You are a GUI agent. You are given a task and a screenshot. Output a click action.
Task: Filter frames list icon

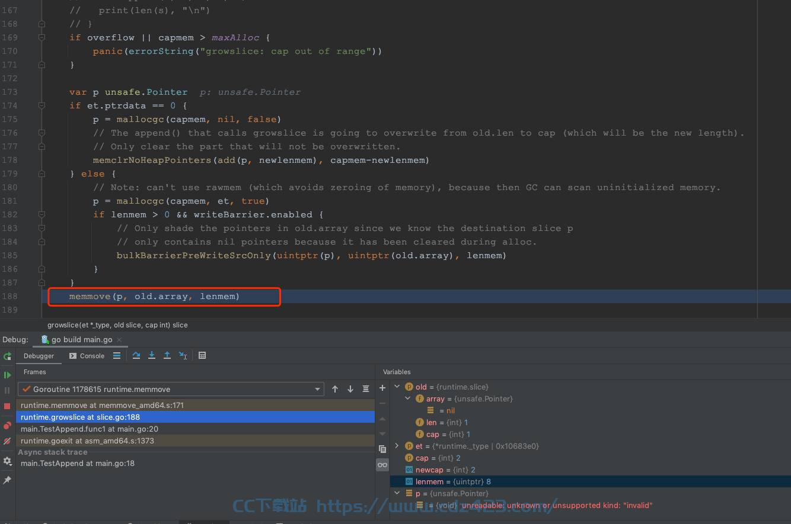click(366, 389)
